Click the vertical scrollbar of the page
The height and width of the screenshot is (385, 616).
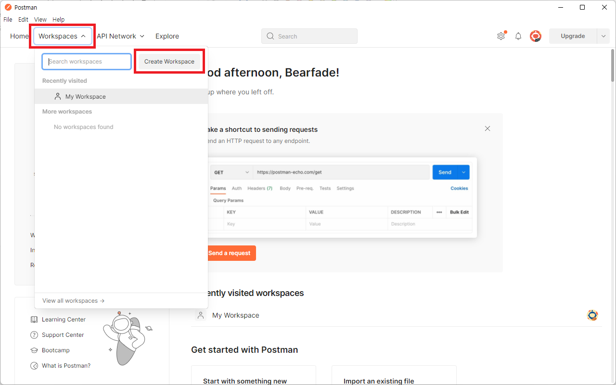613,66
